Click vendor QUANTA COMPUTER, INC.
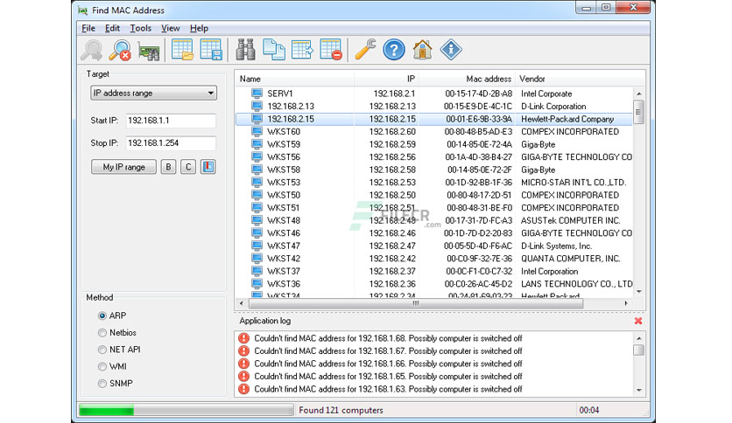This screenshot has height=423, width=732. [x=571, y=259]
